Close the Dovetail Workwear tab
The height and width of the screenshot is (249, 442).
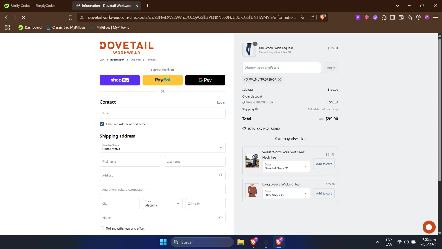click(137, 6)
